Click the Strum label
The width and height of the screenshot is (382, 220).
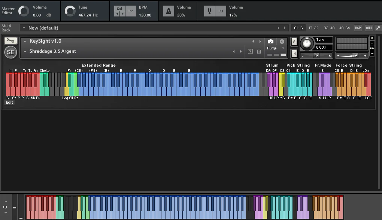pos(272,65)
